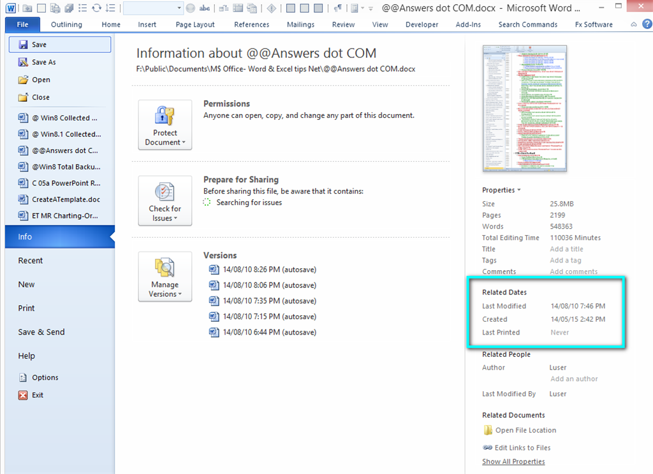Open the 6:44 PM autosave version
The width and height of the screenshot is (653, 474).
point(262,332)
